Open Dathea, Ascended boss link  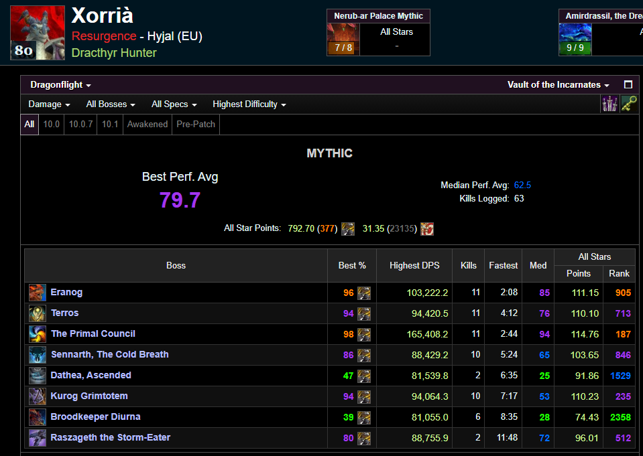(x=91, y=375)
